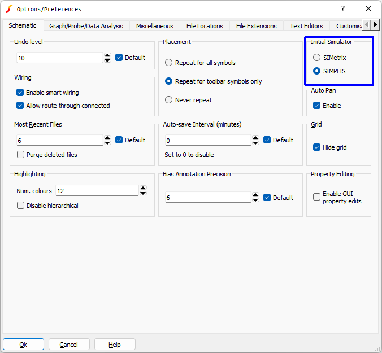Toggle Purge deleted files checkbox
This screenshot has width=382, height=353.
tap(20, 155)
